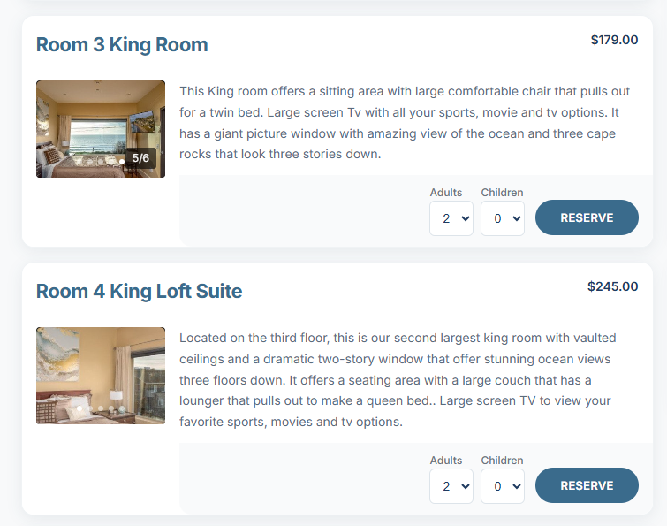667x526 pixels.
Task: Click the Children label in Room 4 card
Action: click(x=502, y=461)
